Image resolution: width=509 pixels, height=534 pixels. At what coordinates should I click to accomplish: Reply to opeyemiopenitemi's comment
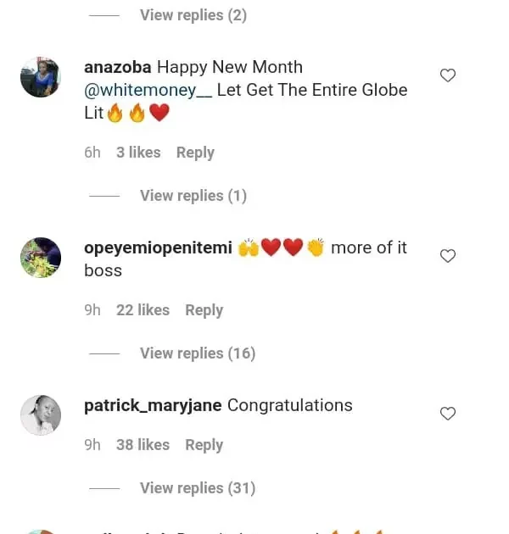[x=204, y=310]
